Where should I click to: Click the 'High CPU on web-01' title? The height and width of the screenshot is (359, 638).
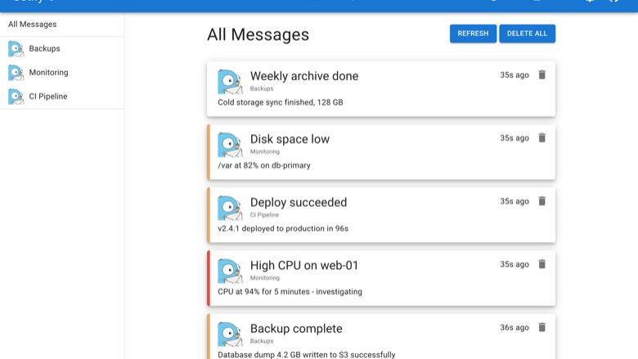click(304, 265)
